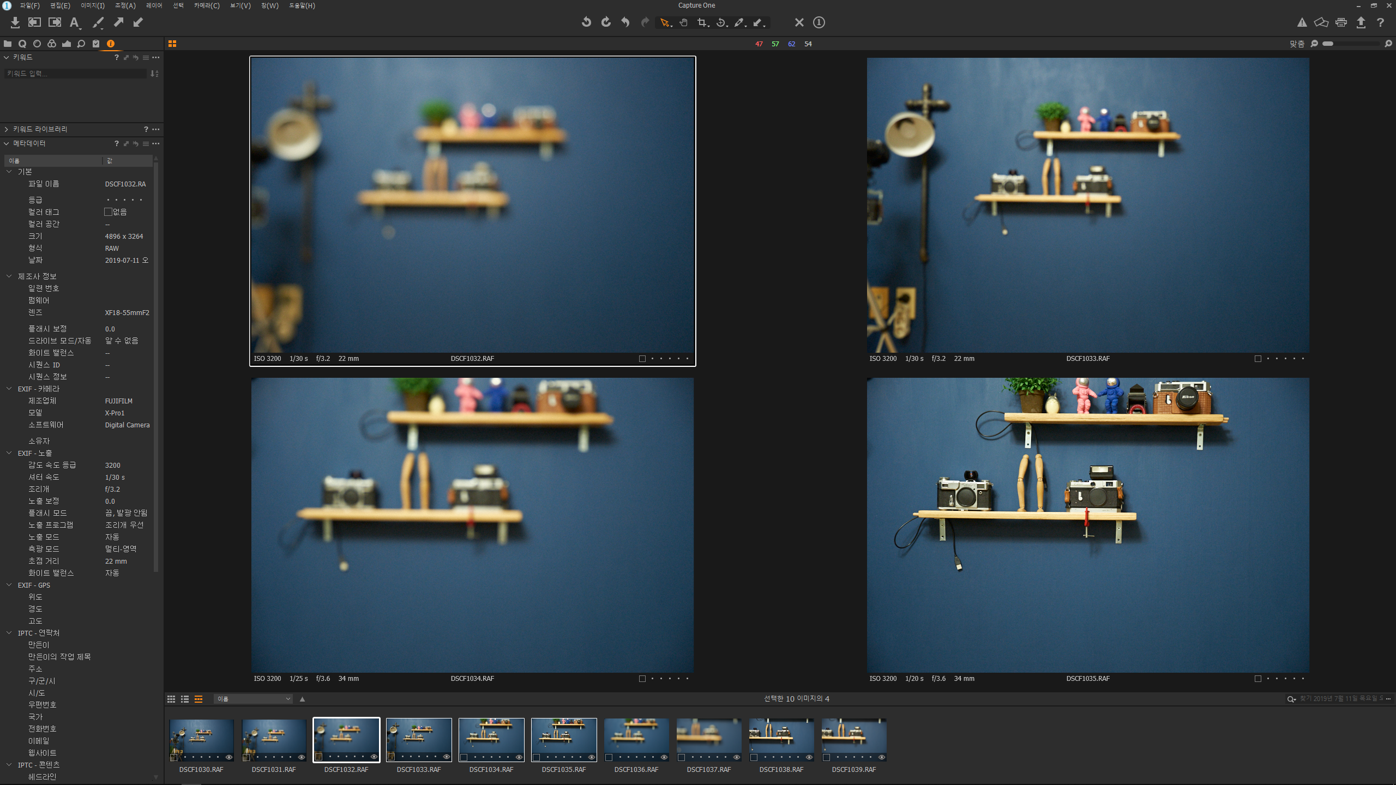Toggle color tag checkbox under DSCF1032.RAF viewer
Screen dimensions: 1396x785
tap(642, 359)
